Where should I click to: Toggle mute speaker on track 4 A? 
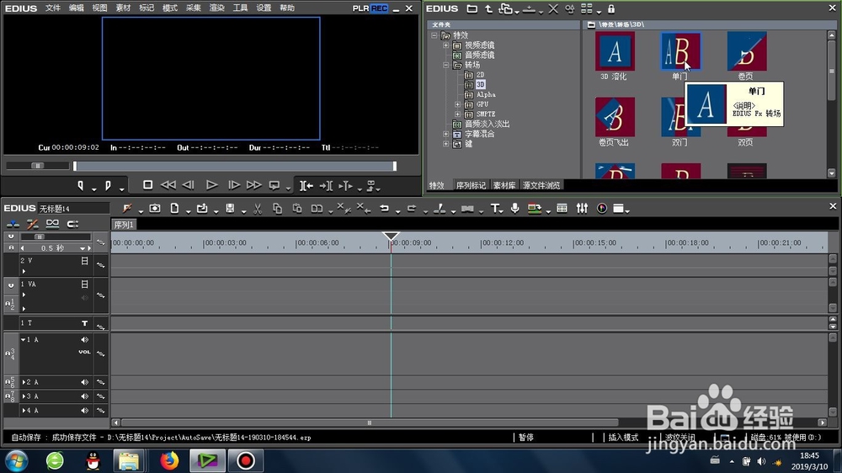click(84, 411)
